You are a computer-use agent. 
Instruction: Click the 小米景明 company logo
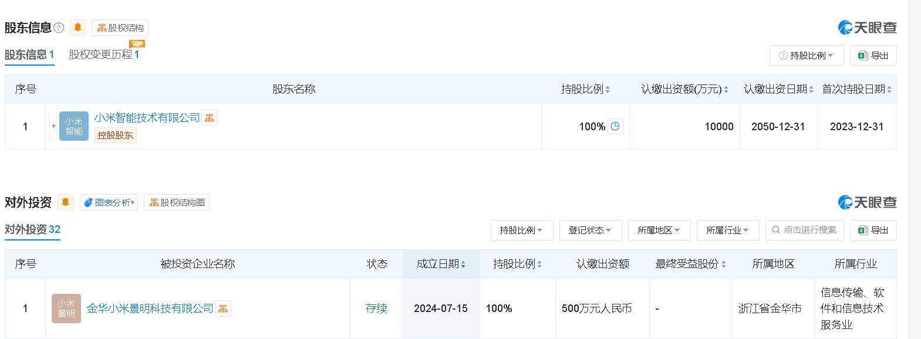click(66, 308)
